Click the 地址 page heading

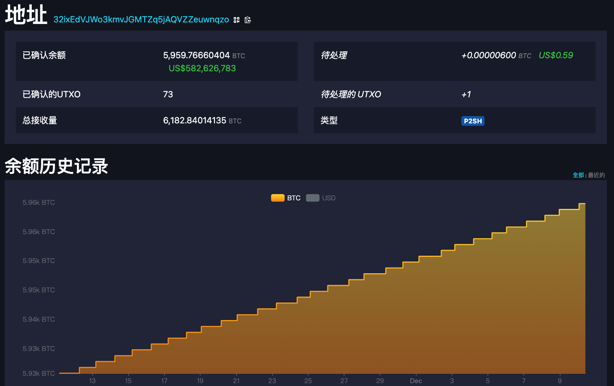26,15
